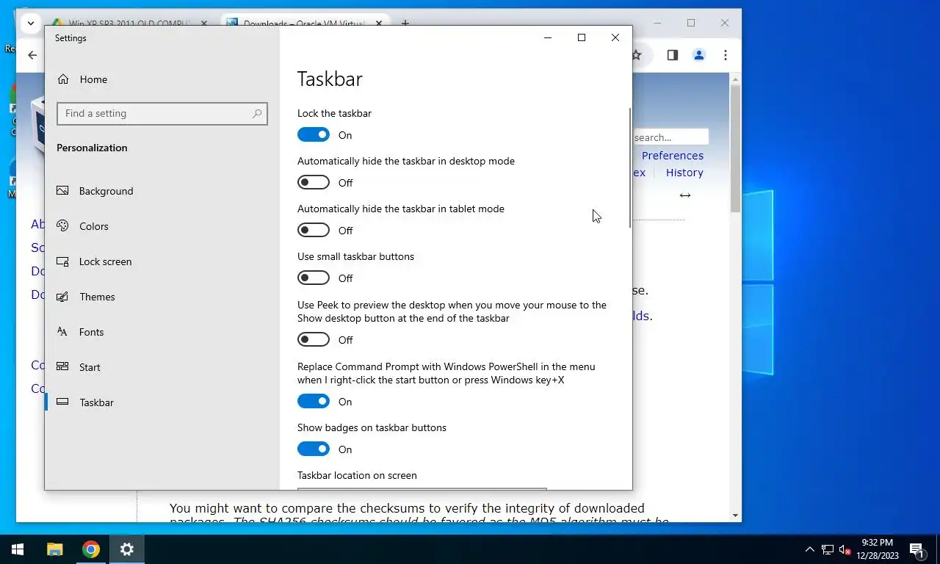Open clock and date flyout
940x564 pixels.
tap(876, 549)
